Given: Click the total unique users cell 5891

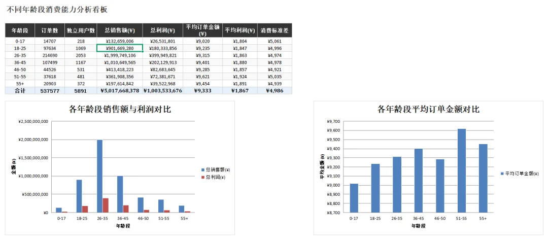Looking at the screenshot, I should (x=81, y=91).
